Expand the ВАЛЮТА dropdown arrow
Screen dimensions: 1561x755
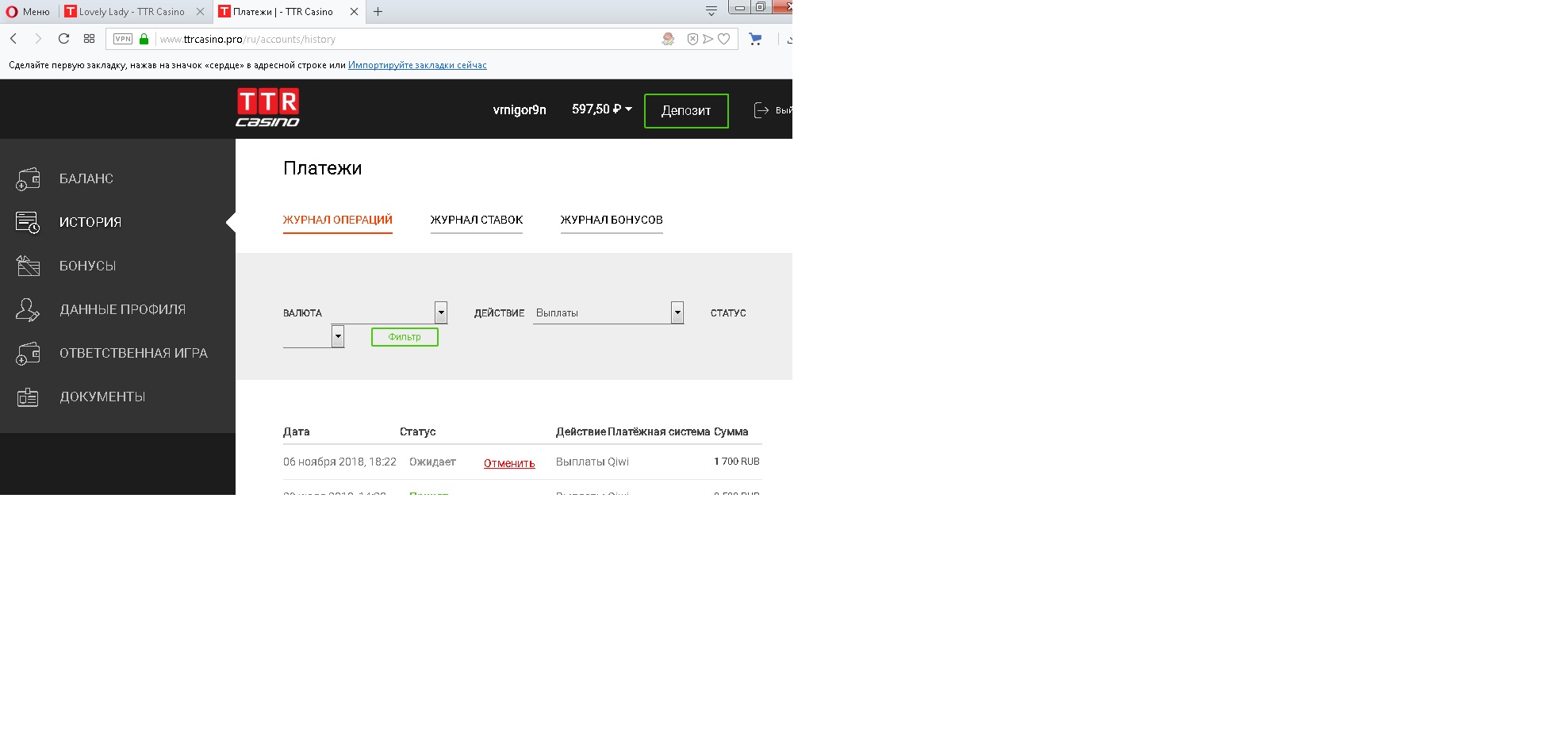pos(441,312)
